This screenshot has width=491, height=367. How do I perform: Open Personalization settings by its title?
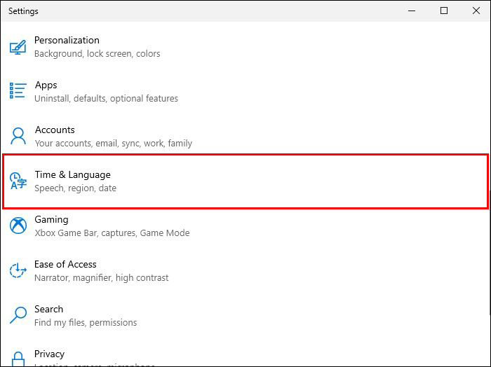coord(67,41)
